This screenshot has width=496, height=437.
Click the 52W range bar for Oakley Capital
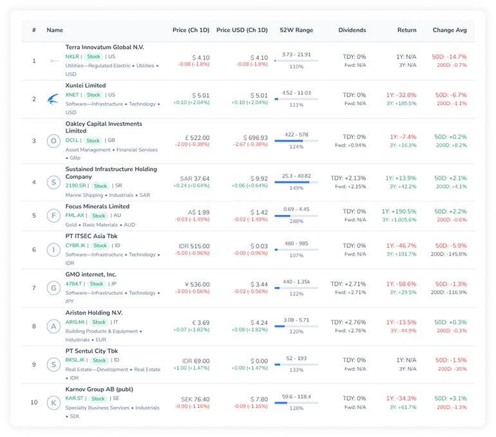pyautogui.click(x=297, y=140)
